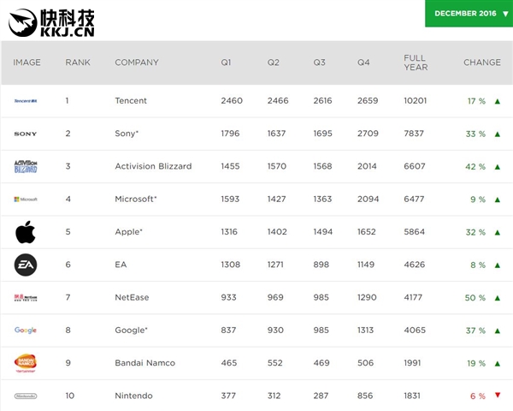Image resolution: width=513 pixels, height=411 pixels.
Task: Select the Nintendo company name
Action: (133, 396)
